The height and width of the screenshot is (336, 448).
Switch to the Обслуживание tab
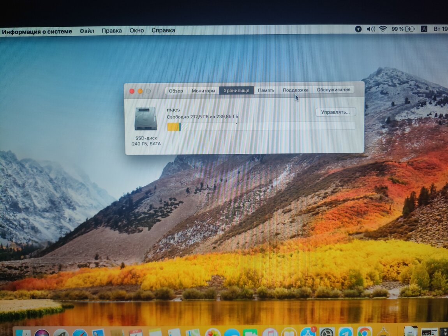click(x=333, y=90)
